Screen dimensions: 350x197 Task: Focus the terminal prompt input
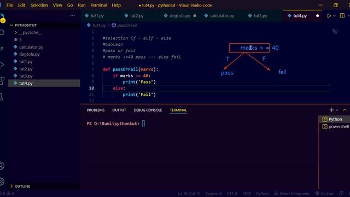click(143, 124)
